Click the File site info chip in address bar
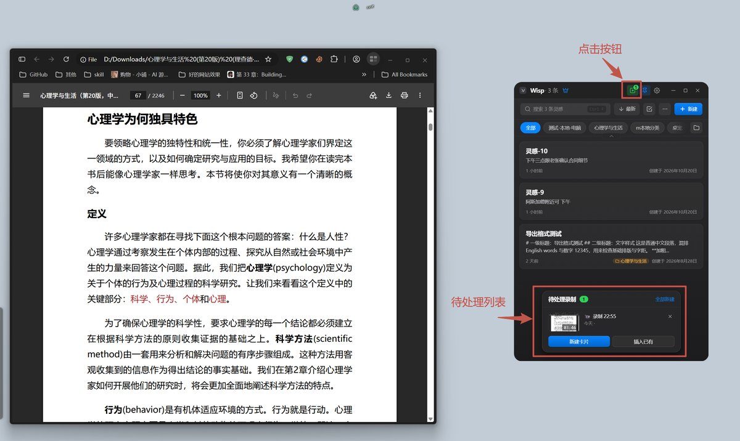This screenshot has height=441, width=740. click(88, 60)
